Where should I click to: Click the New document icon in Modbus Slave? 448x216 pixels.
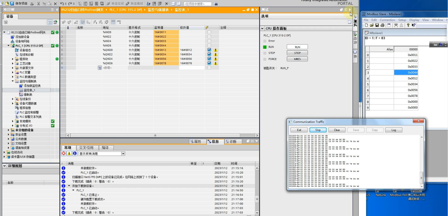(x=366, y=25)
